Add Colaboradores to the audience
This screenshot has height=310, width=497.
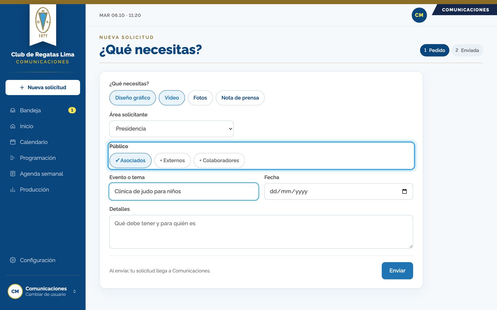click(219, 161)
